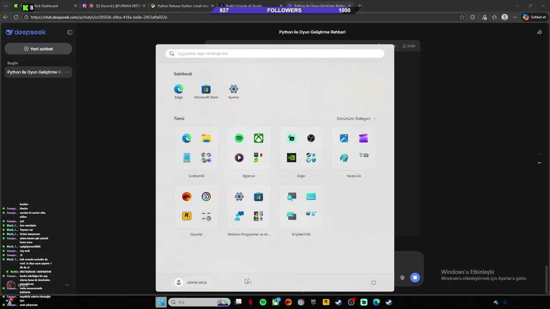Expand remaining apps in Üretkenlik folder

206,158
